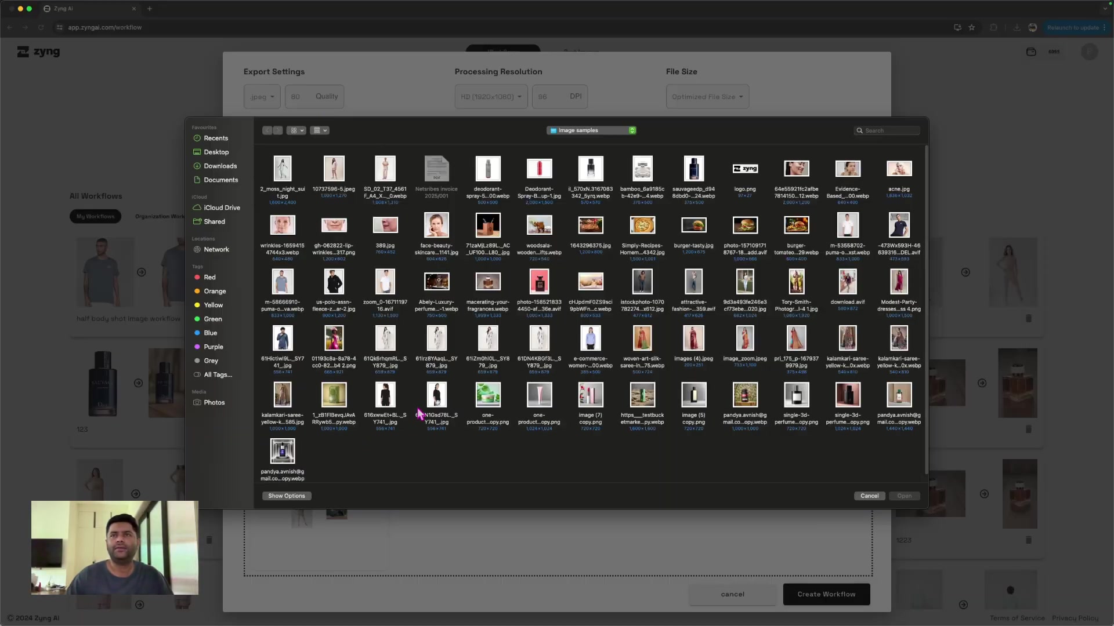Image resolution: width=1114 pixels, height=626 pixels.
Task: Filter by the Purple tag
Action: pyautogui.click(x=213, y=347)
